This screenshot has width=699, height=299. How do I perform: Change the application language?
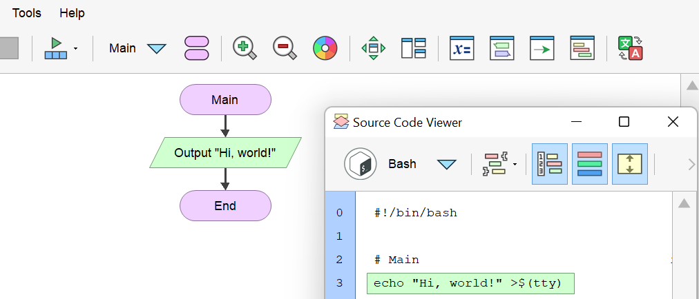pos(631,48)
